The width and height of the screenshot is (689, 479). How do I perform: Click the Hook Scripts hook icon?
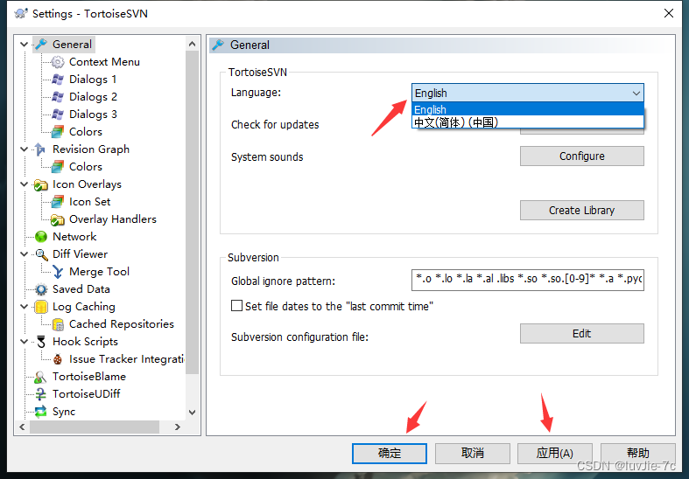click(x=41, y=342)
